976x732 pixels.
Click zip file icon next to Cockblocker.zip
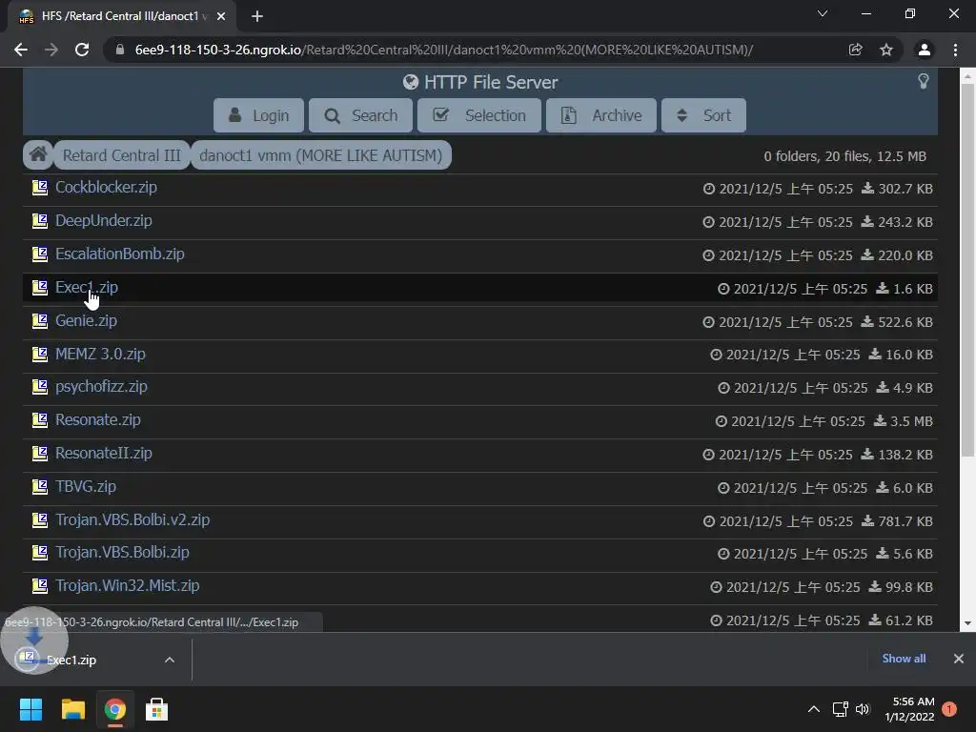40,188
